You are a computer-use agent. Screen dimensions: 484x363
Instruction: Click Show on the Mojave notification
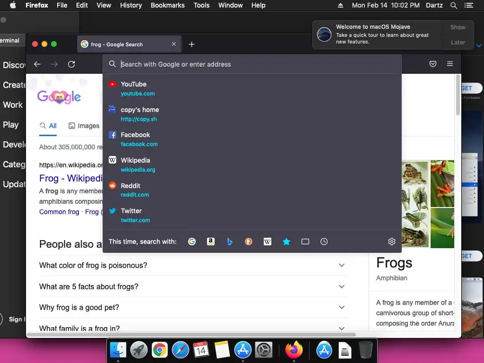458,27
